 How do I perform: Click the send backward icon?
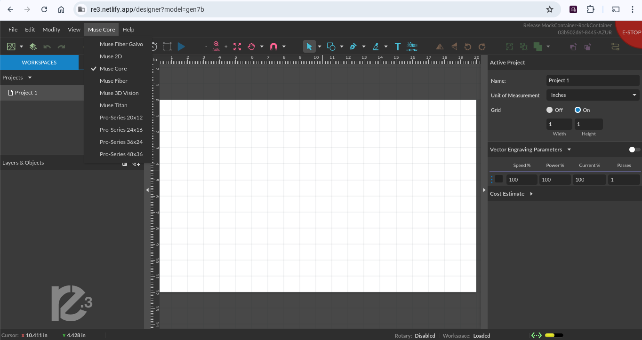tap(587, 47)
